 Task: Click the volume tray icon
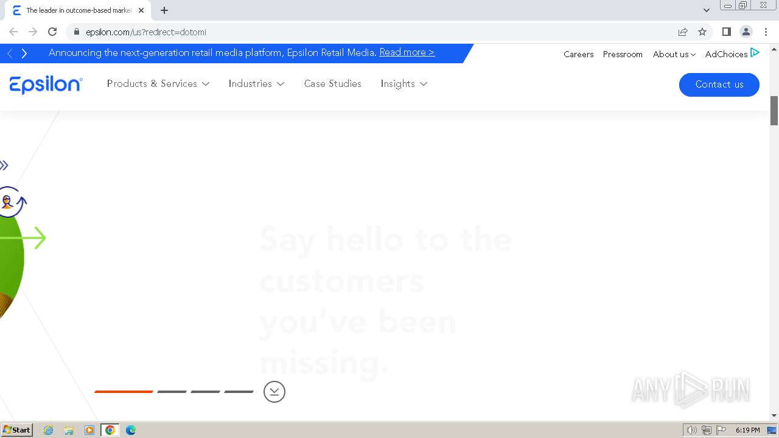coord(691,430)
